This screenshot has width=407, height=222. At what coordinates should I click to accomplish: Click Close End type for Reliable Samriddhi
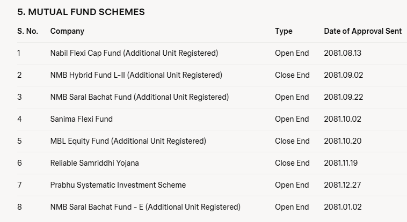[292, 163]
